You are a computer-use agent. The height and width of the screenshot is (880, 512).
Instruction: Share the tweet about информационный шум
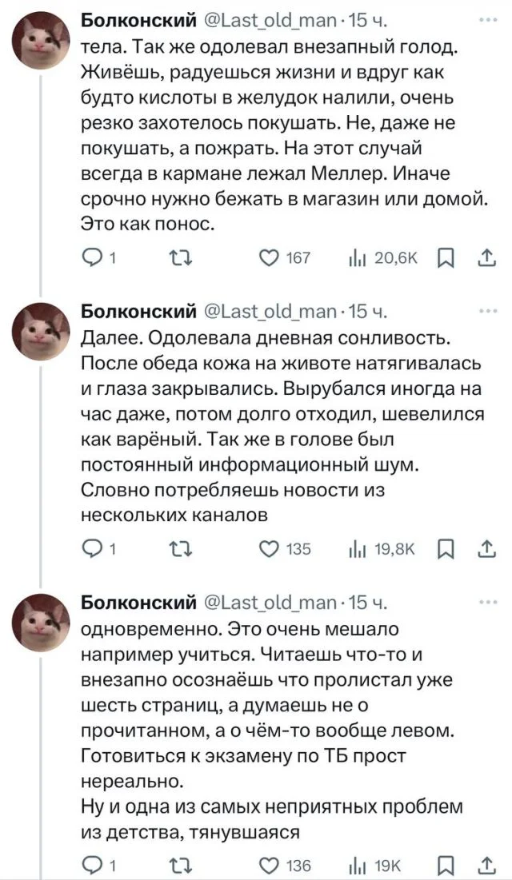click(x=485, y=549)
